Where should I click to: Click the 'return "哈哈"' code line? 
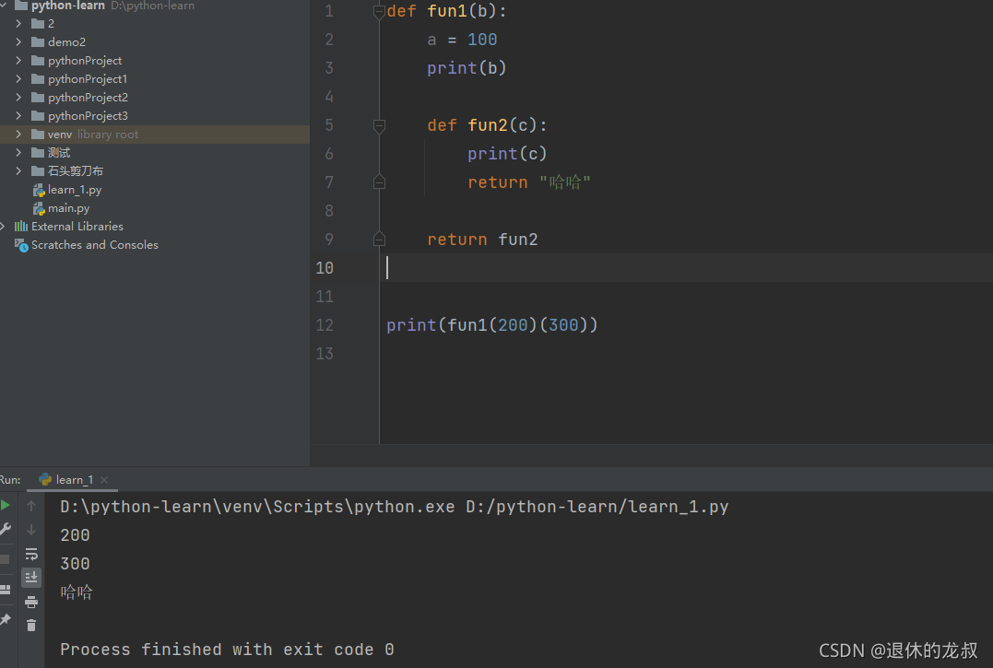click(529, 182)
